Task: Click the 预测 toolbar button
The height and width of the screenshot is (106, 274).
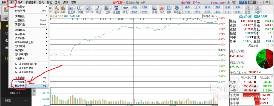Action: click(145, 12)
